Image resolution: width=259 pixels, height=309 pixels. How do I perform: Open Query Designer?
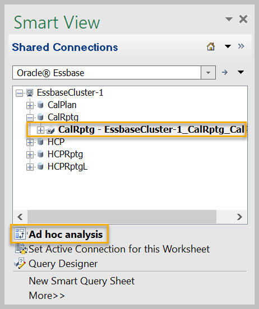click(x=63, y=264)
